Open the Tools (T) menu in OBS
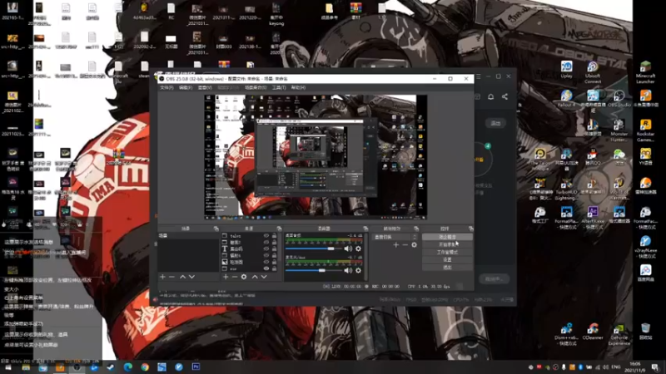The height and width of the screenshot is (374, 666). pyautogui.click(x=279, y=88)
